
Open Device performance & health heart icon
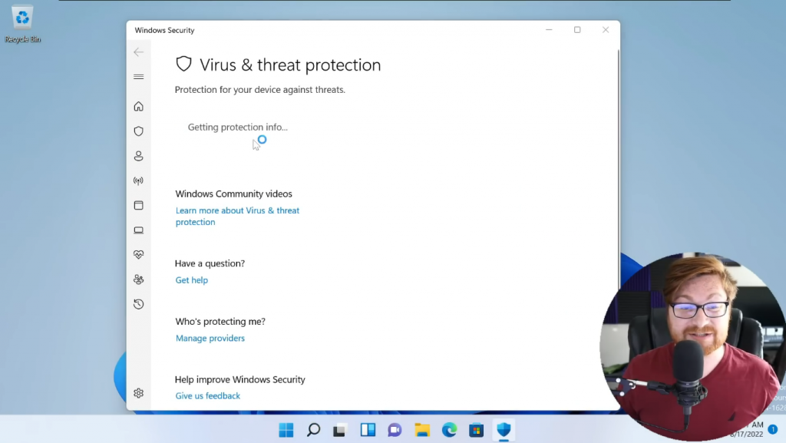[x=139, y=255]
